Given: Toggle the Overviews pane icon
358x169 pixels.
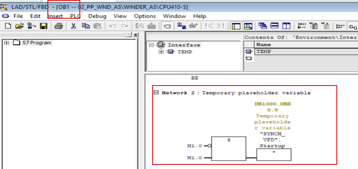Looking at the screenshot, I should (x=236, y=26).
